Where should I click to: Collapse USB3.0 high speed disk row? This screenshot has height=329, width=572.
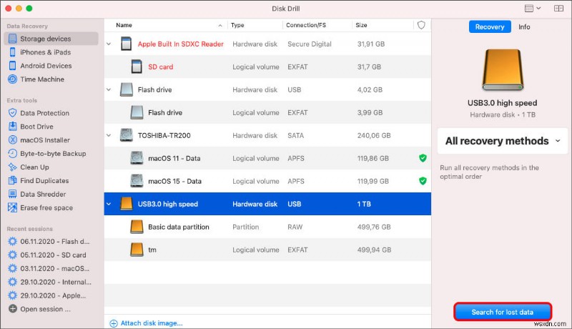(x=109, y=204)
